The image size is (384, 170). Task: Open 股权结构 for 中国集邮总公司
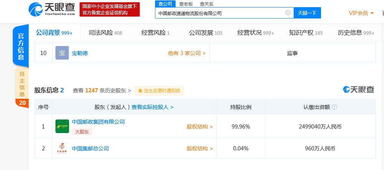pyautogui.click(x=200, y=149)
